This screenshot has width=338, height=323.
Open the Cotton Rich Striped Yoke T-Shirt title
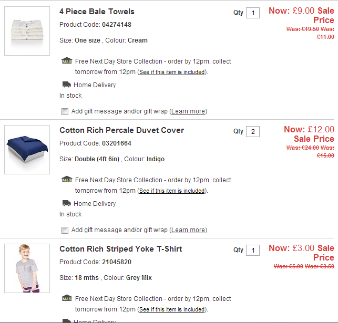pyautogui.click(x=120, y=249)
